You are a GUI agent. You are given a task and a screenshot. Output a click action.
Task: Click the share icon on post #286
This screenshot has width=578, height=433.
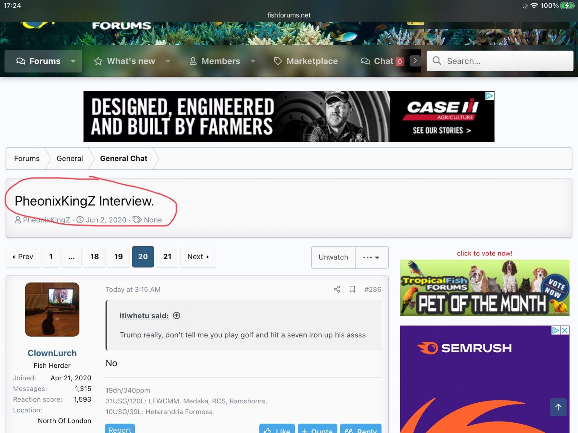pyautogui.click(x=337, y=289)
